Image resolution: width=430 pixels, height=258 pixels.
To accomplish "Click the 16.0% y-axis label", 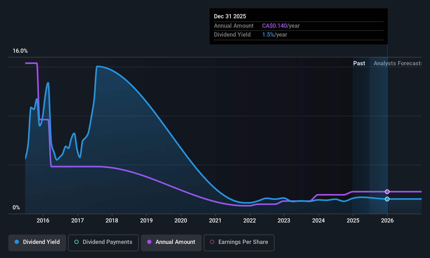I will coord(20,51).
